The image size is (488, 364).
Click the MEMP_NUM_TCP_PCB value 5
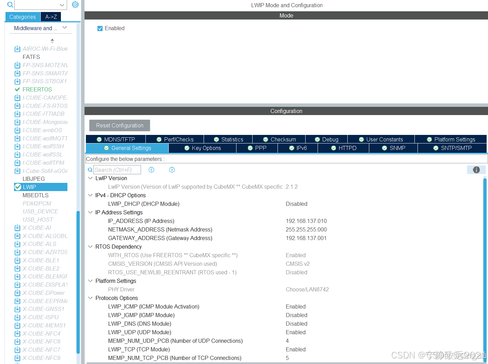pos(287,358)
